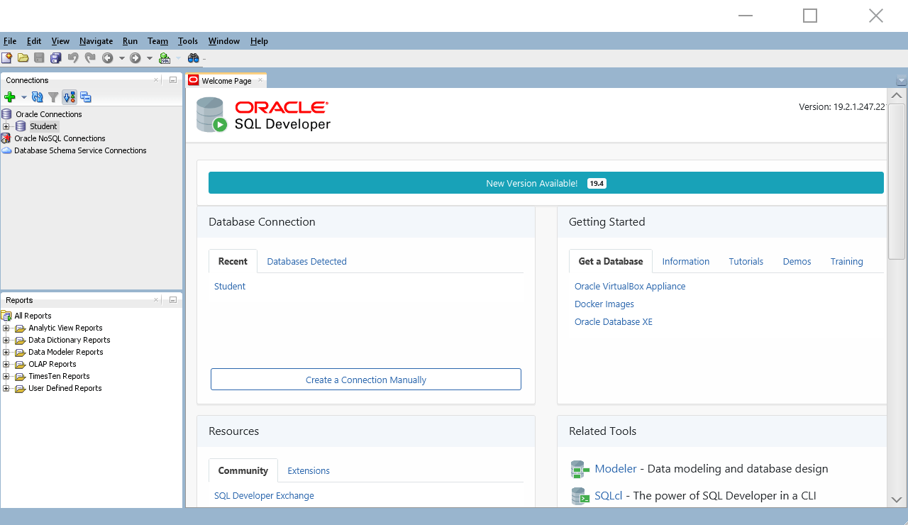
Task: Click the Back navigation arrow icon
Action: 108,58
